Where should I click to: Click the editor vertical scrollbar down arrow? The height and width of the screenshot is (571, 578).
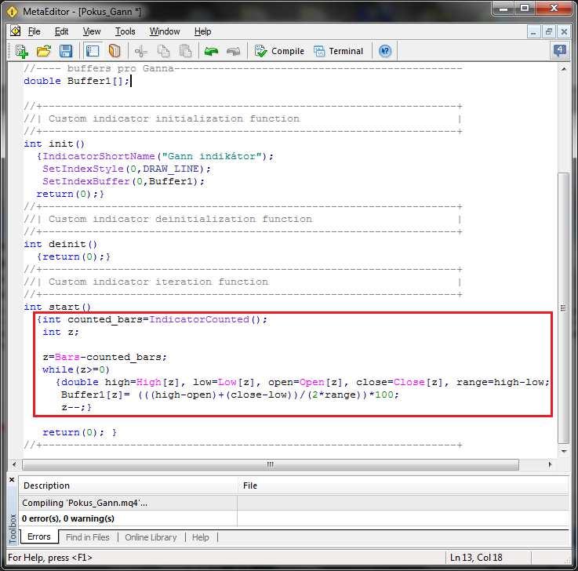pos(564,451)
